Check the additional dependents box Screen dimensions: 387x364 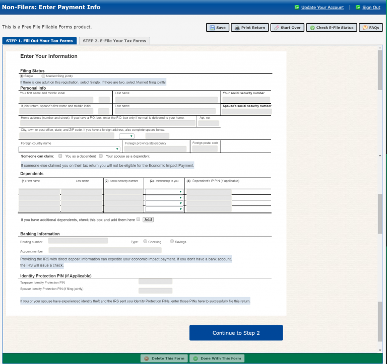(138, 220)
